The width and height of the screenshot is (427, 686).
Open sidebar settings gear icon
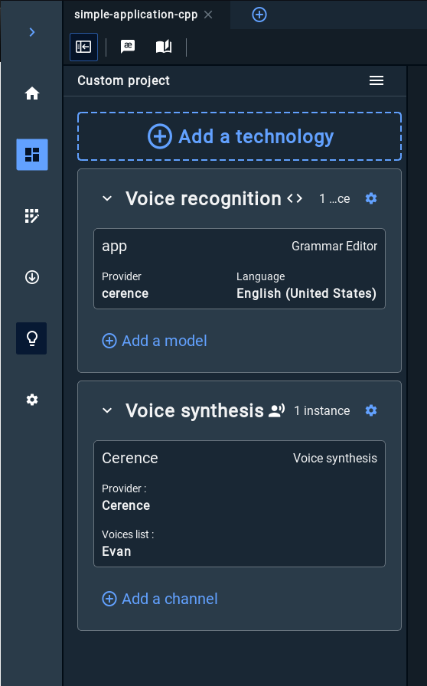point(32,400)
